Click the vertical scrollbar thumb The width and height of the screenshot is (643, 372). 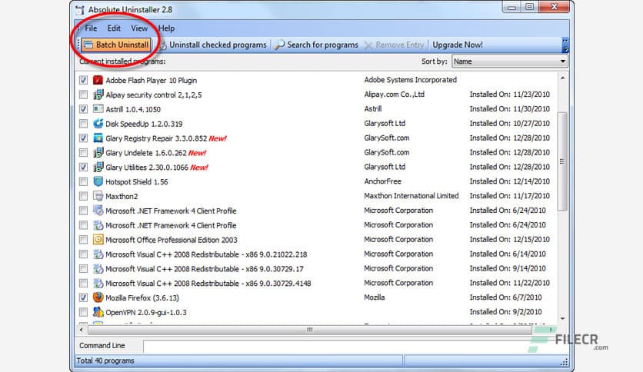click(x=562, y=161)
